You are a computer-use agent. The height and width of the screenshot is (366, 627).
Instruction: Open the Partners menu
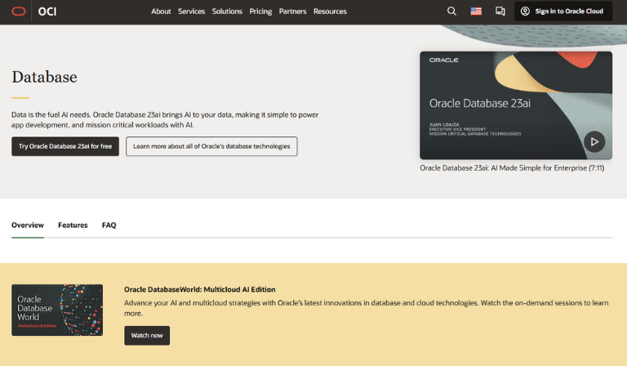[x=293, y=11]
